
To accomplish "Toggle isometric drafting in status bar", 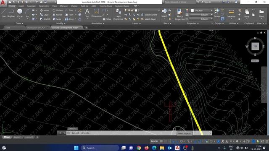I will point(188,141).
